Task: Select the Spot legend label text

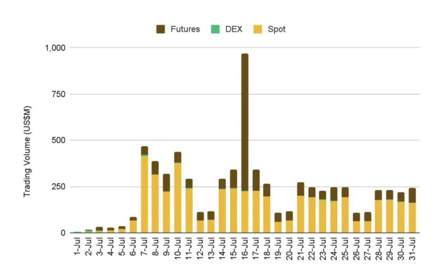Action: [x=277, y=29]
